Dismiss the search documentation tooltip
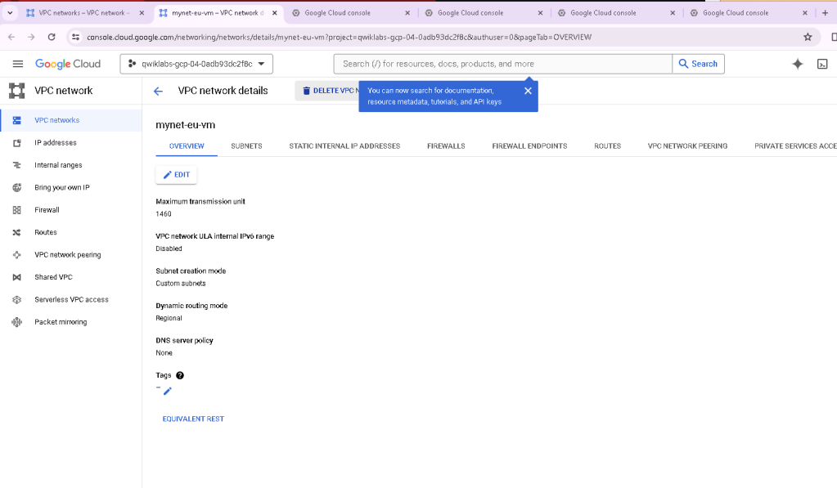Viewport: 837px width, 488px height. (528, 91)
